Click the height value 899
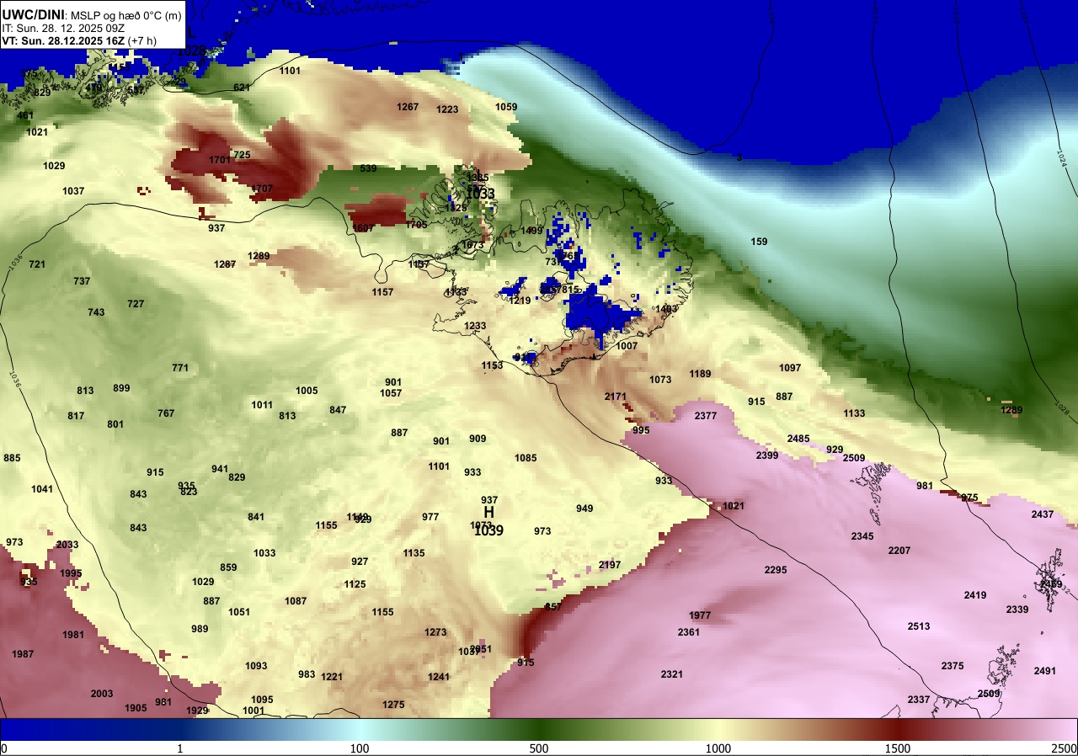 [121, 388]
